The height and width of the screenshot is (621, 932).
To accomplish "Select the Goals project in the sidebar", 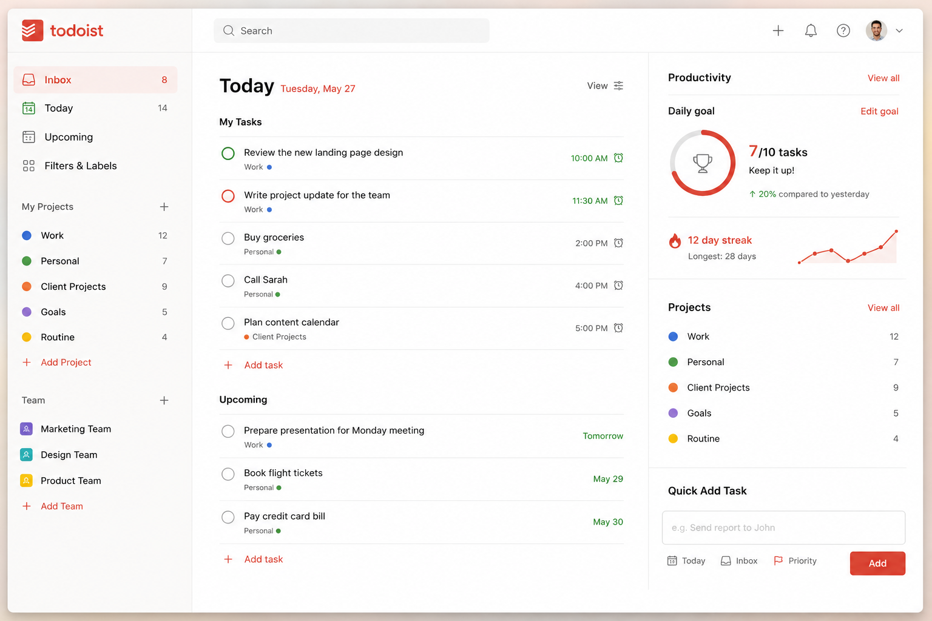I will coord(95,312).
